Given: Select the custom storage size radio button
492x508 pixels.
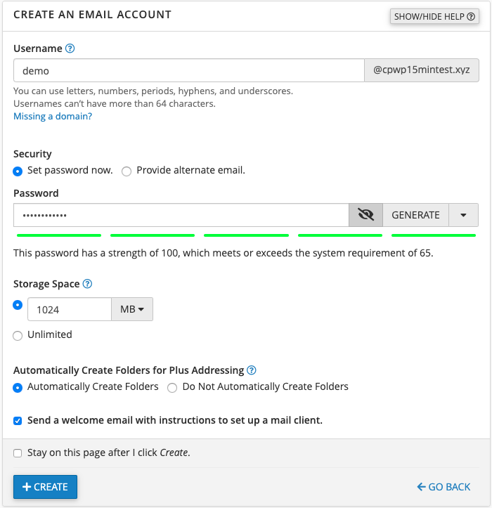Looking at the screenshot, I should click(x=18, y=306).
